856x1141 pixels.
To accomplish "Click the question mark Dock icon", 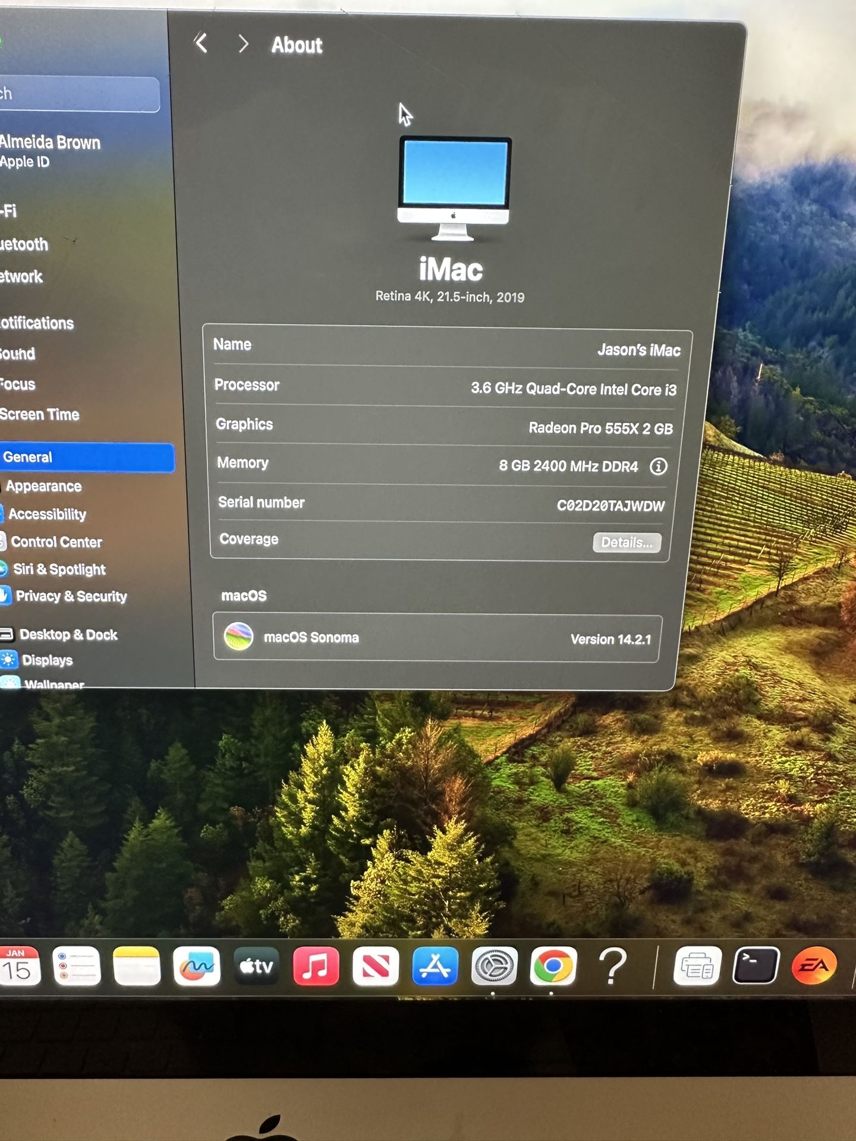I will click(x=612, y=966).
